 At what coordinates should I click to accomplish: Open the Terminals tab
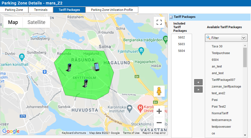coord(41,10)
